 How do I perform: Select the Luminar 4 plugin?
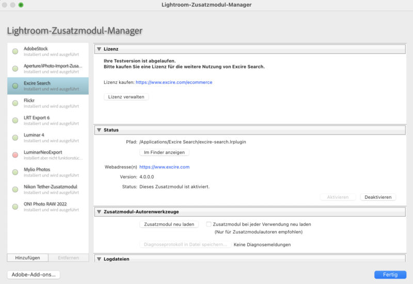(x=48, y=138)
